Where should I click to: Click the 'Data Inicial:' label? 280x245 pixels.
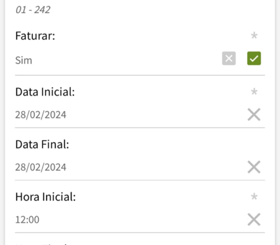(x=45, y=93)
